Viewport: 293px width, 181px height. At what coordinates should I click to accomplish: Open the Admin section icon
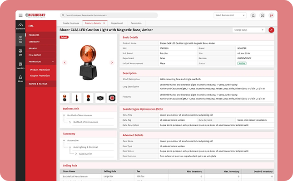point(20,78)
